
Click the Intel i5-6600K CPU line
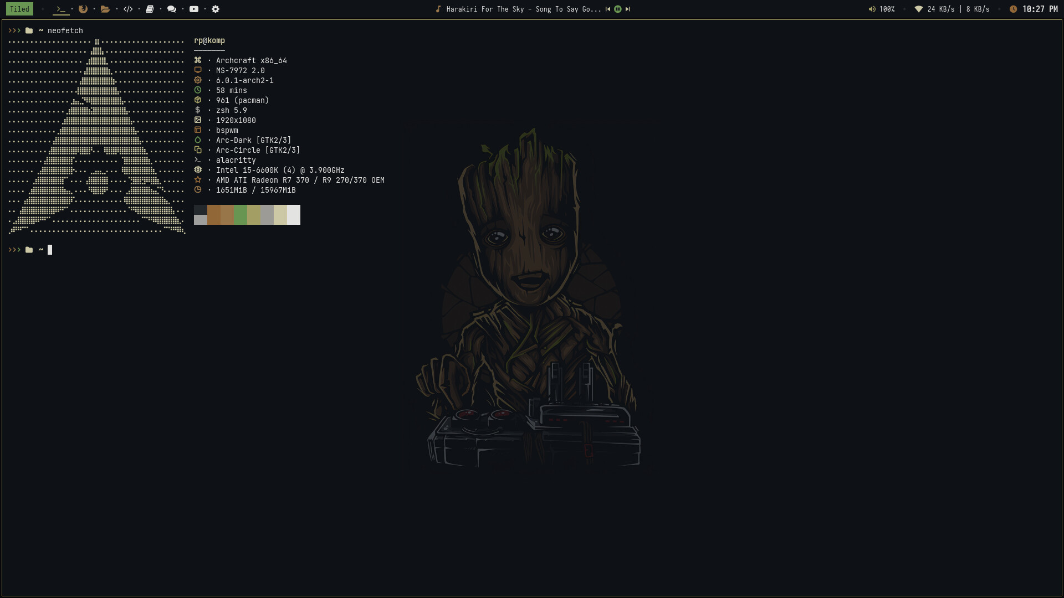(x=280, y=171)
